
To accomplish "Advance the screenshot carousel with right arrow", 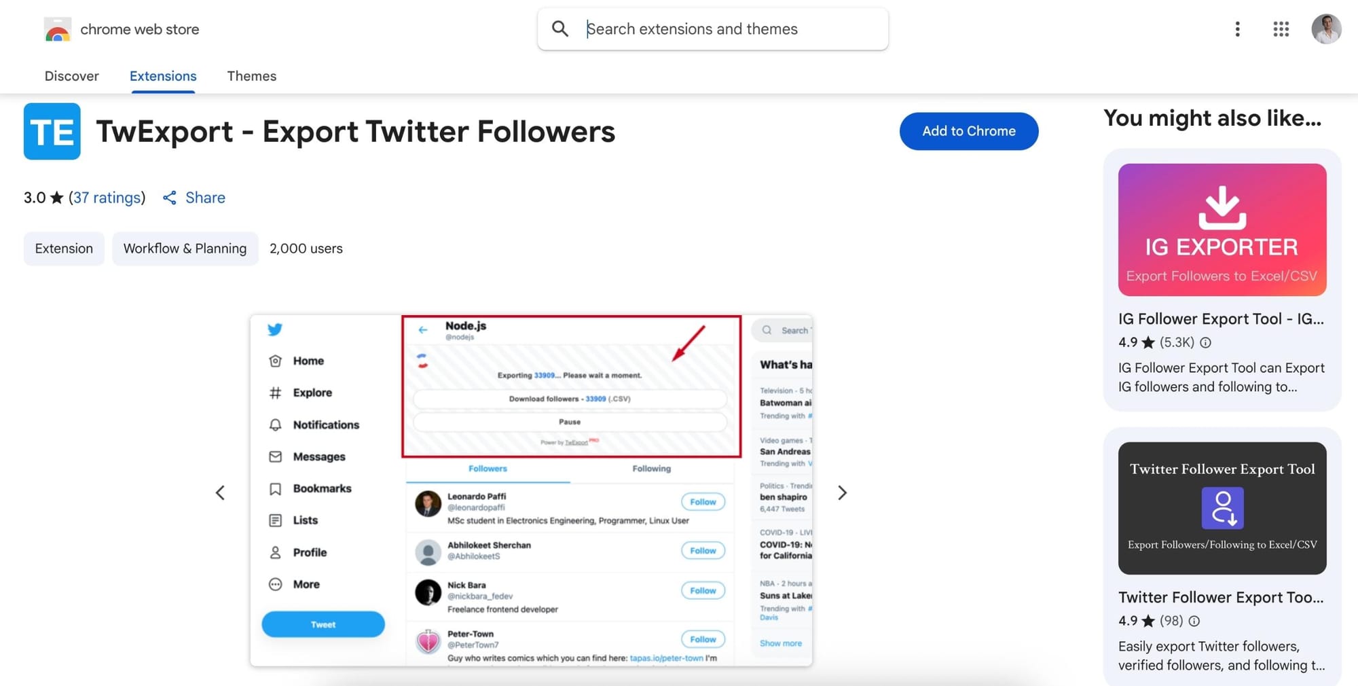I will pyautogui.click(x=842, y=492).
